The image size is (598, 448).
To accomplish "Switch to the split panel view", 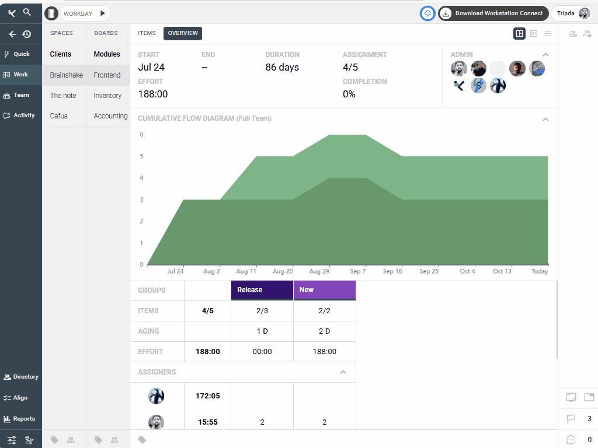I will tap(519, 34).
